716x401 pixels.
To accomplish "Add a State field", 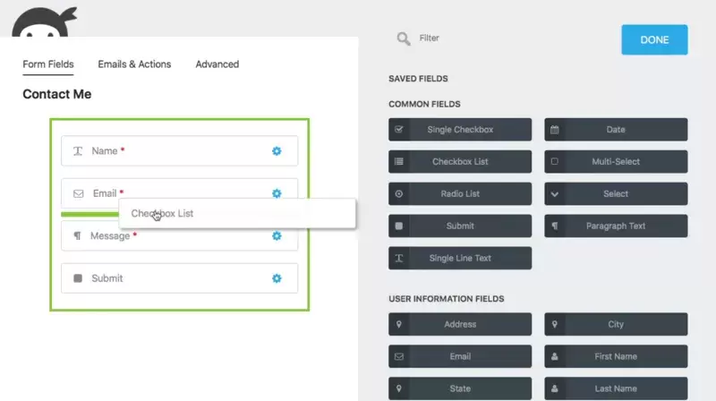I will click(460, 388).
